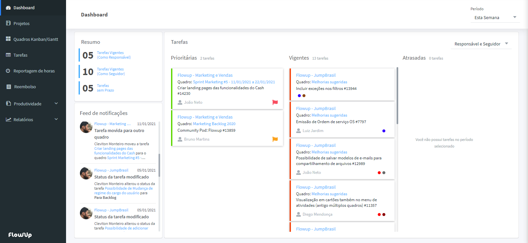Click the Reportagem de horas clock icon
This screenshot has height=243, width=528.
[x=8, y=71]
